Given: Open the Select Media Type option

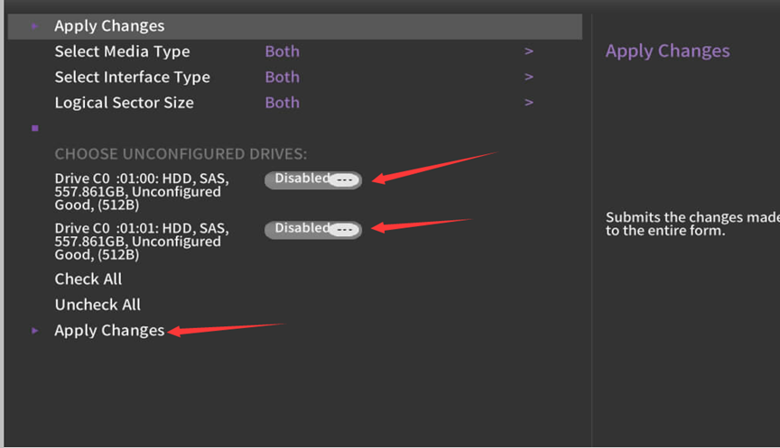Looking at the screenshot, I should 123,51.
